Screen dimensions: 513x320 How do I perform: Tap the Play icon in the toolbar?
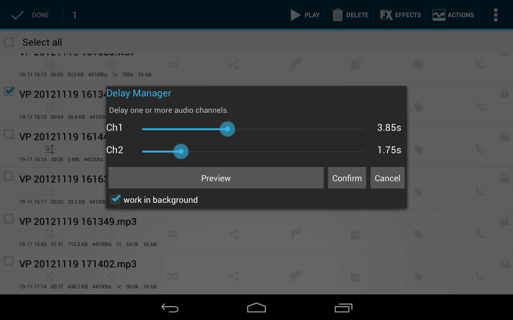click(x=296, y=15)
